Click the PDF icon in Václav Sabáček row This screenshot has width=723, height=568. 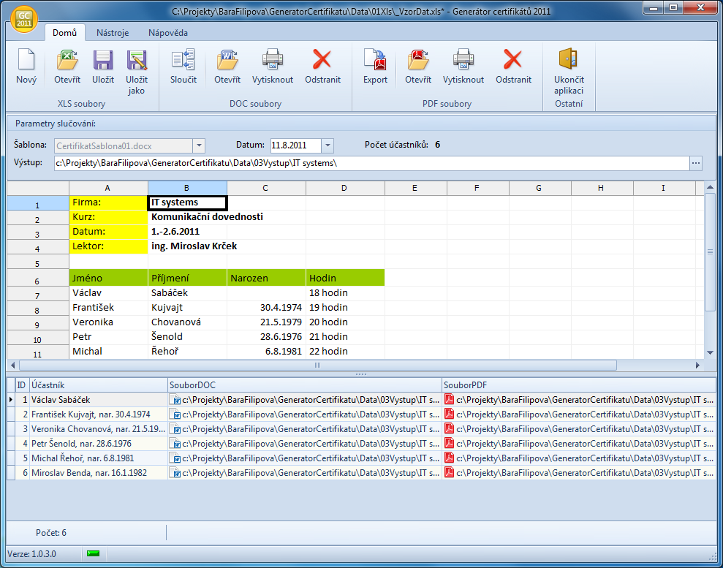(449, 399)
